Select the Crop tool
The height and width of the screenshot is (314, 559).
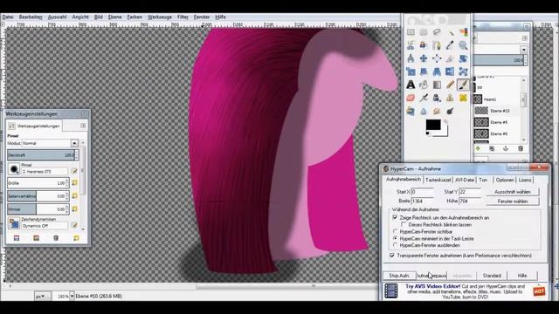coord(450,58)
